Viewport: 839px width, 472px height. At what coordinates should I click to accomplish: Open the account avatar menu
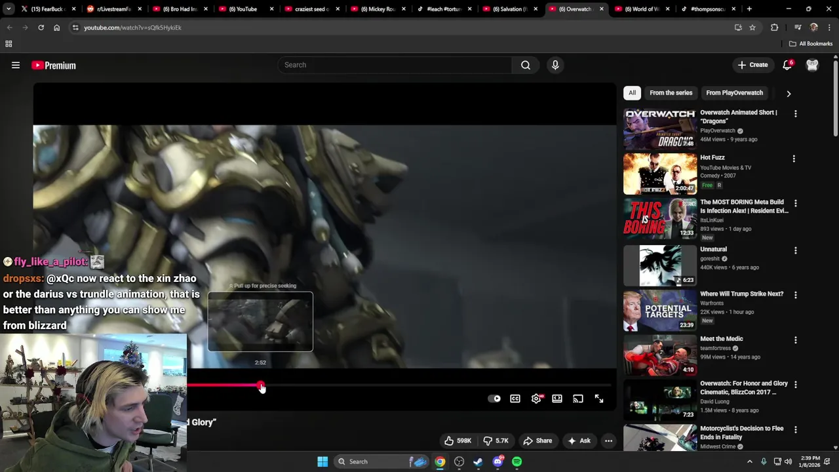click(x=812, y=65)
